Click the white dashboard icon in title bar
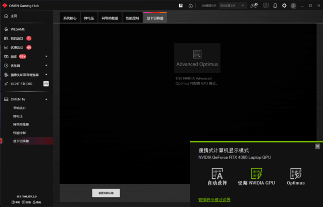This screenshot has width=323, height=207. 181,6
